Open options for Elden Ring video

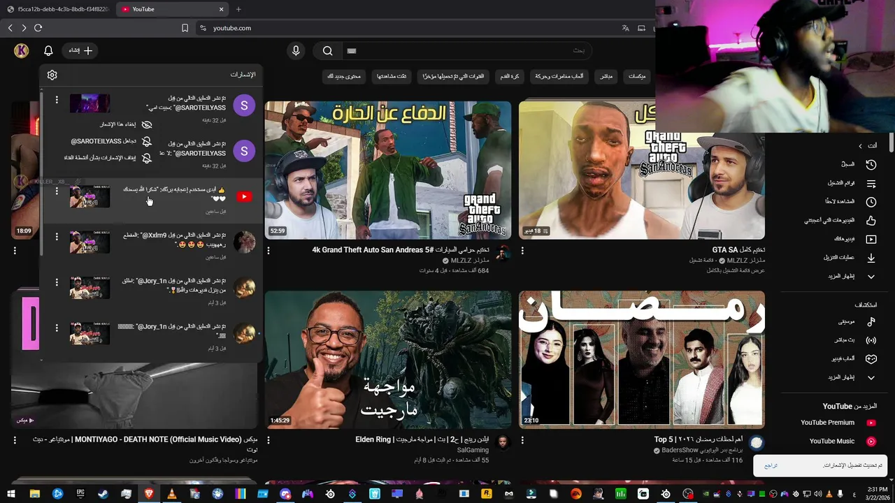pos(268,440)
